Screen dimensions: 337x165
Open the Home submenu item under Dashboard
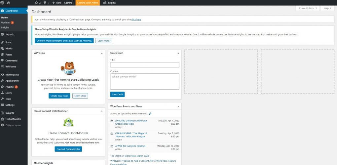click(4, 18)
